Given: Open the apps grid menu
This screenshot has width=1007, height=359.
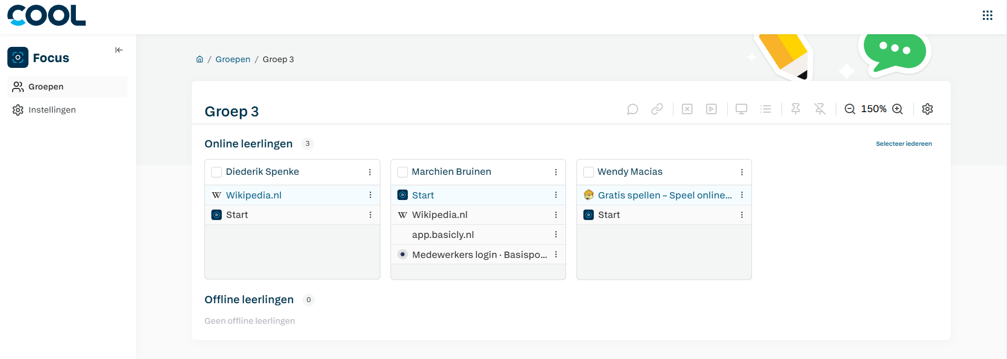Looking at the screenshot, I should click(x=988, y=15).
